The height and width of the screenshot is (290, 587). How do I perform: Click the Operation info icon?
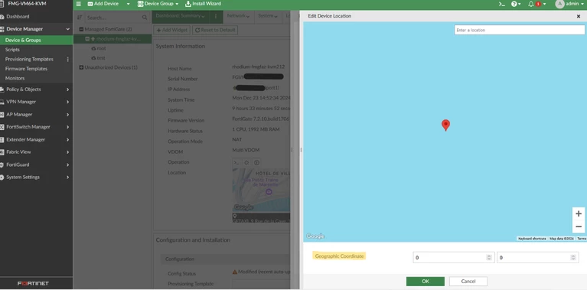tap(257, 163)
